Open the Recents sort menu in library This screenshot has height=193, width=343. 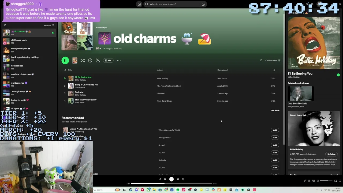[x=49, y=25]
